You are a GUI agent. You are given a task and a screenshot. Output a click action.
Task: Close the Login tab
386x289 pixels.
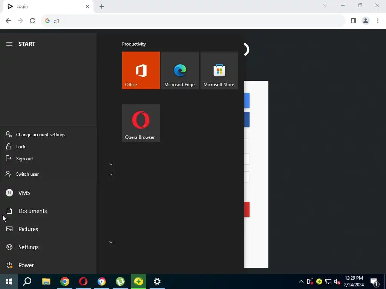(87, 6)
